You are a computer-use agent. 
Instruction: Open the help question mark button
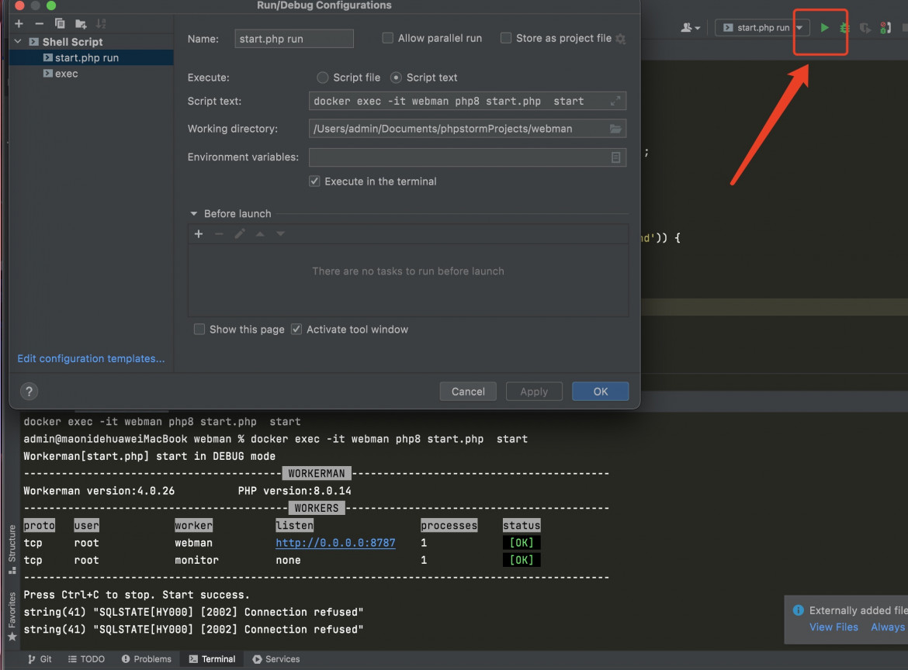point(29,392)
